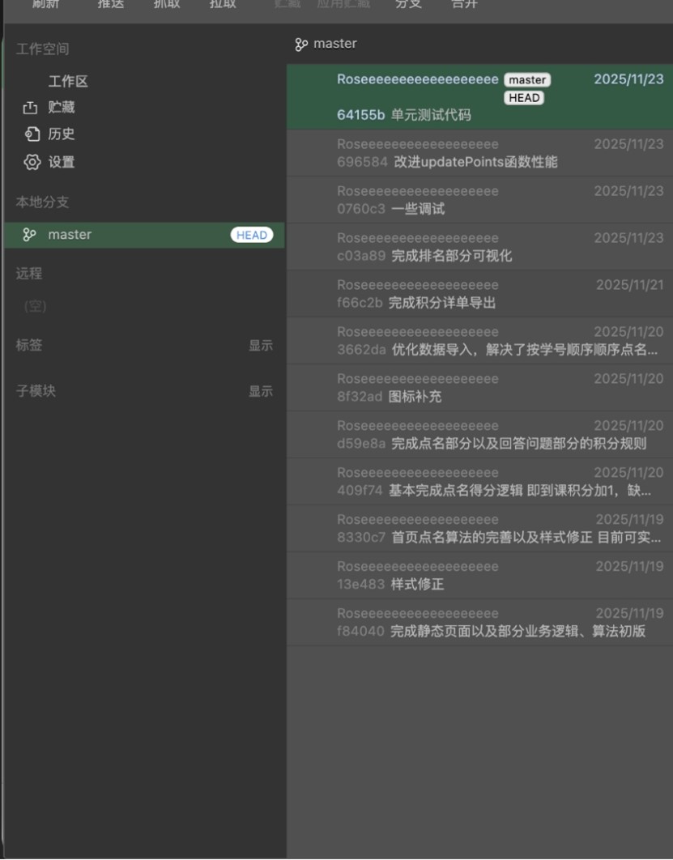This screenshot has height=860, width=673.
Task: Click the HEAD badge on master branch
Action: 253,235
